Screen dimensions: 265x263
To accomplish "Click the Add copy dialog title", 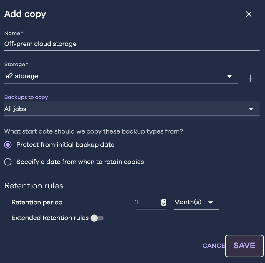I will pyautogui.click(x=25, y=14).
